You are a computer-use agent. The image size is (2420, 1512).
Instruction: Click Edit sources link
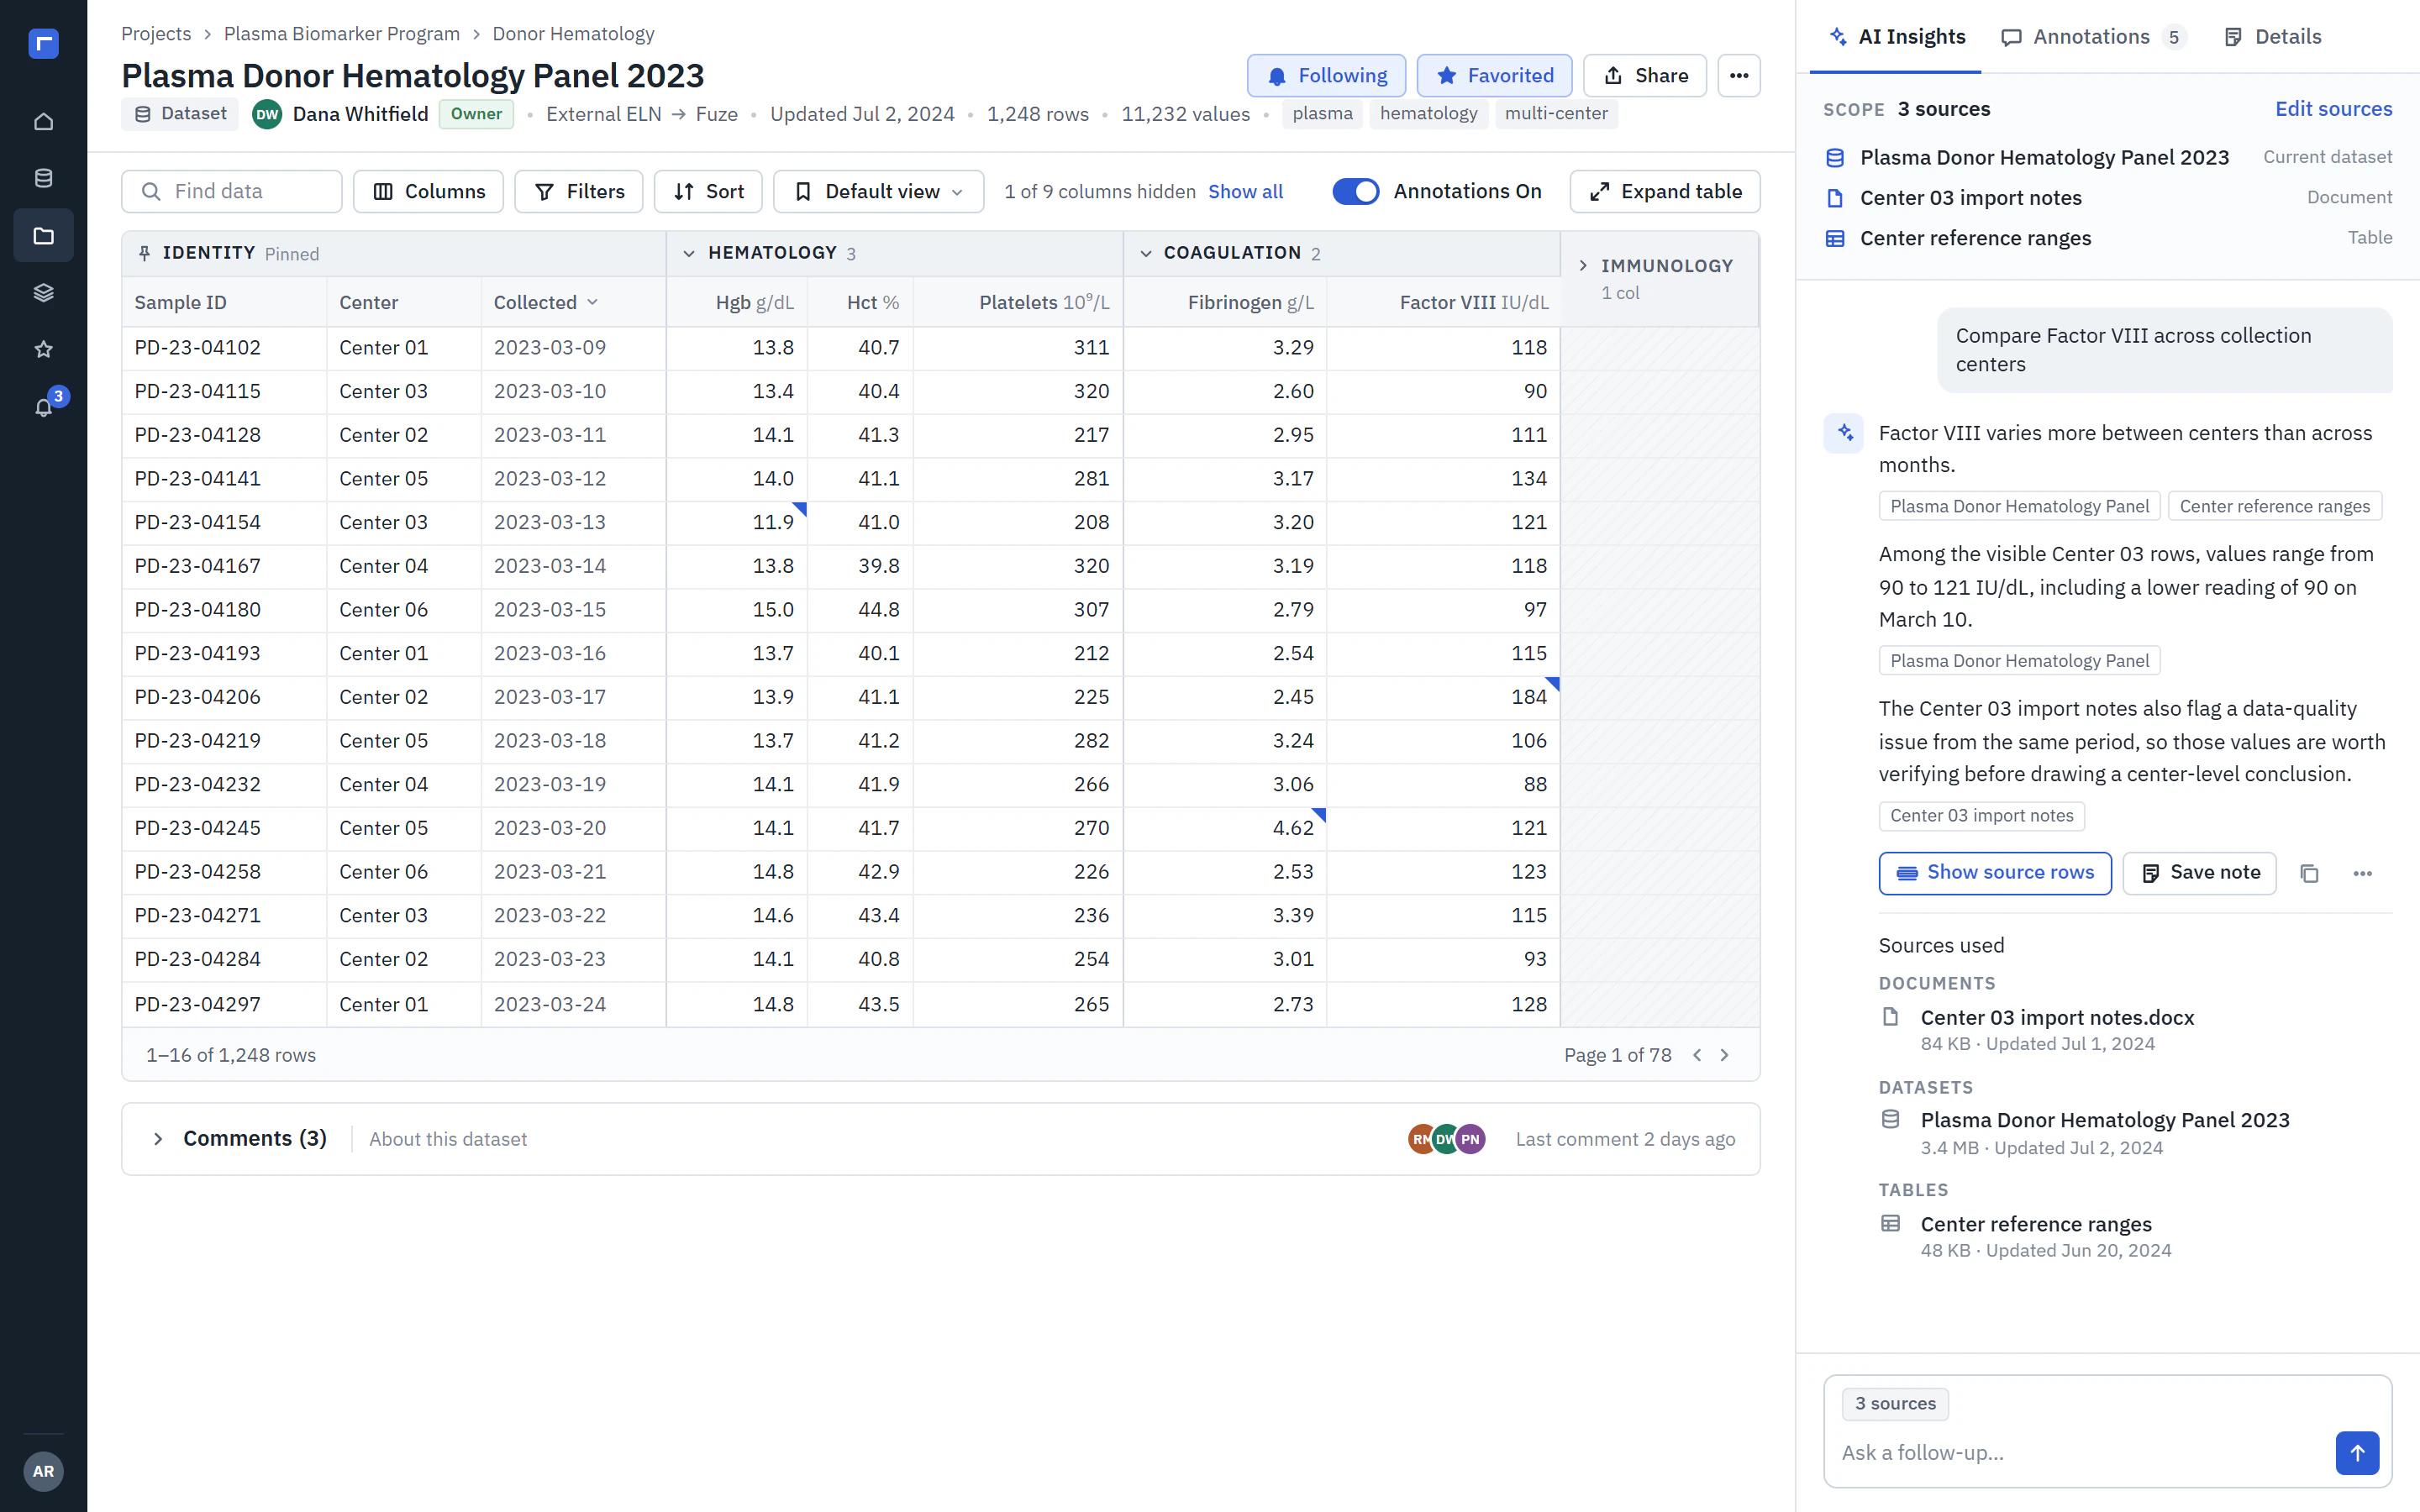(x=2333, y=109)
